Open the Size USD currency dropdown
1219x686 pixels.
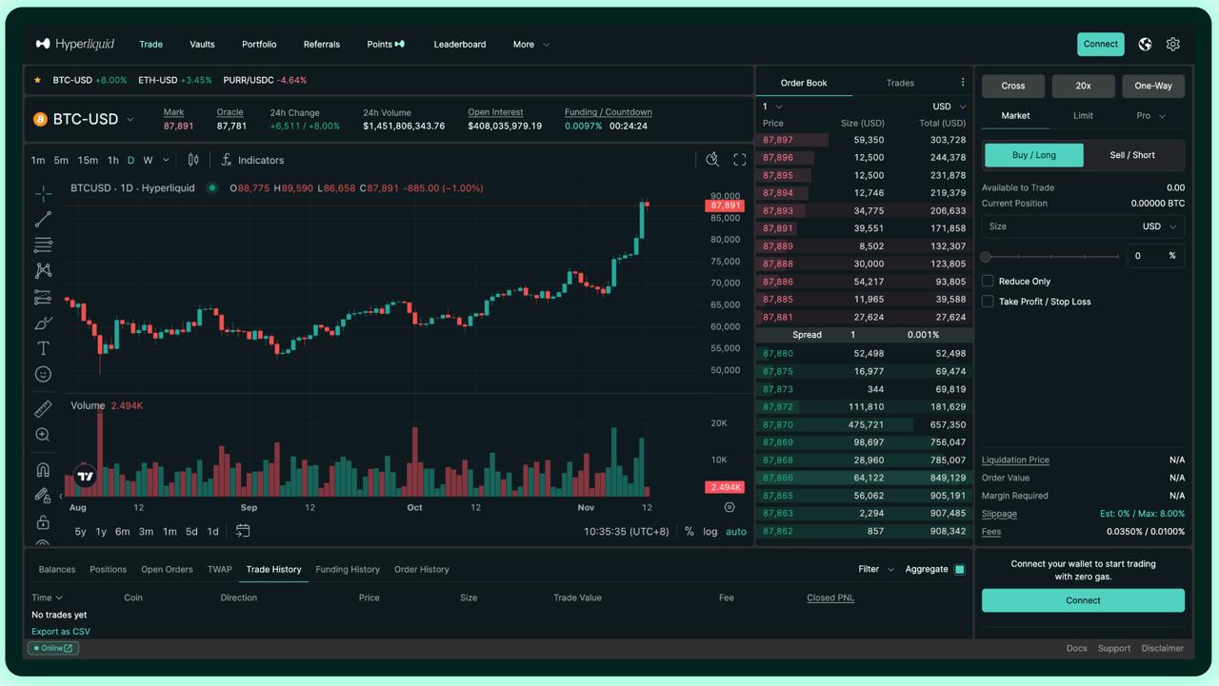tap(1160, 226)
